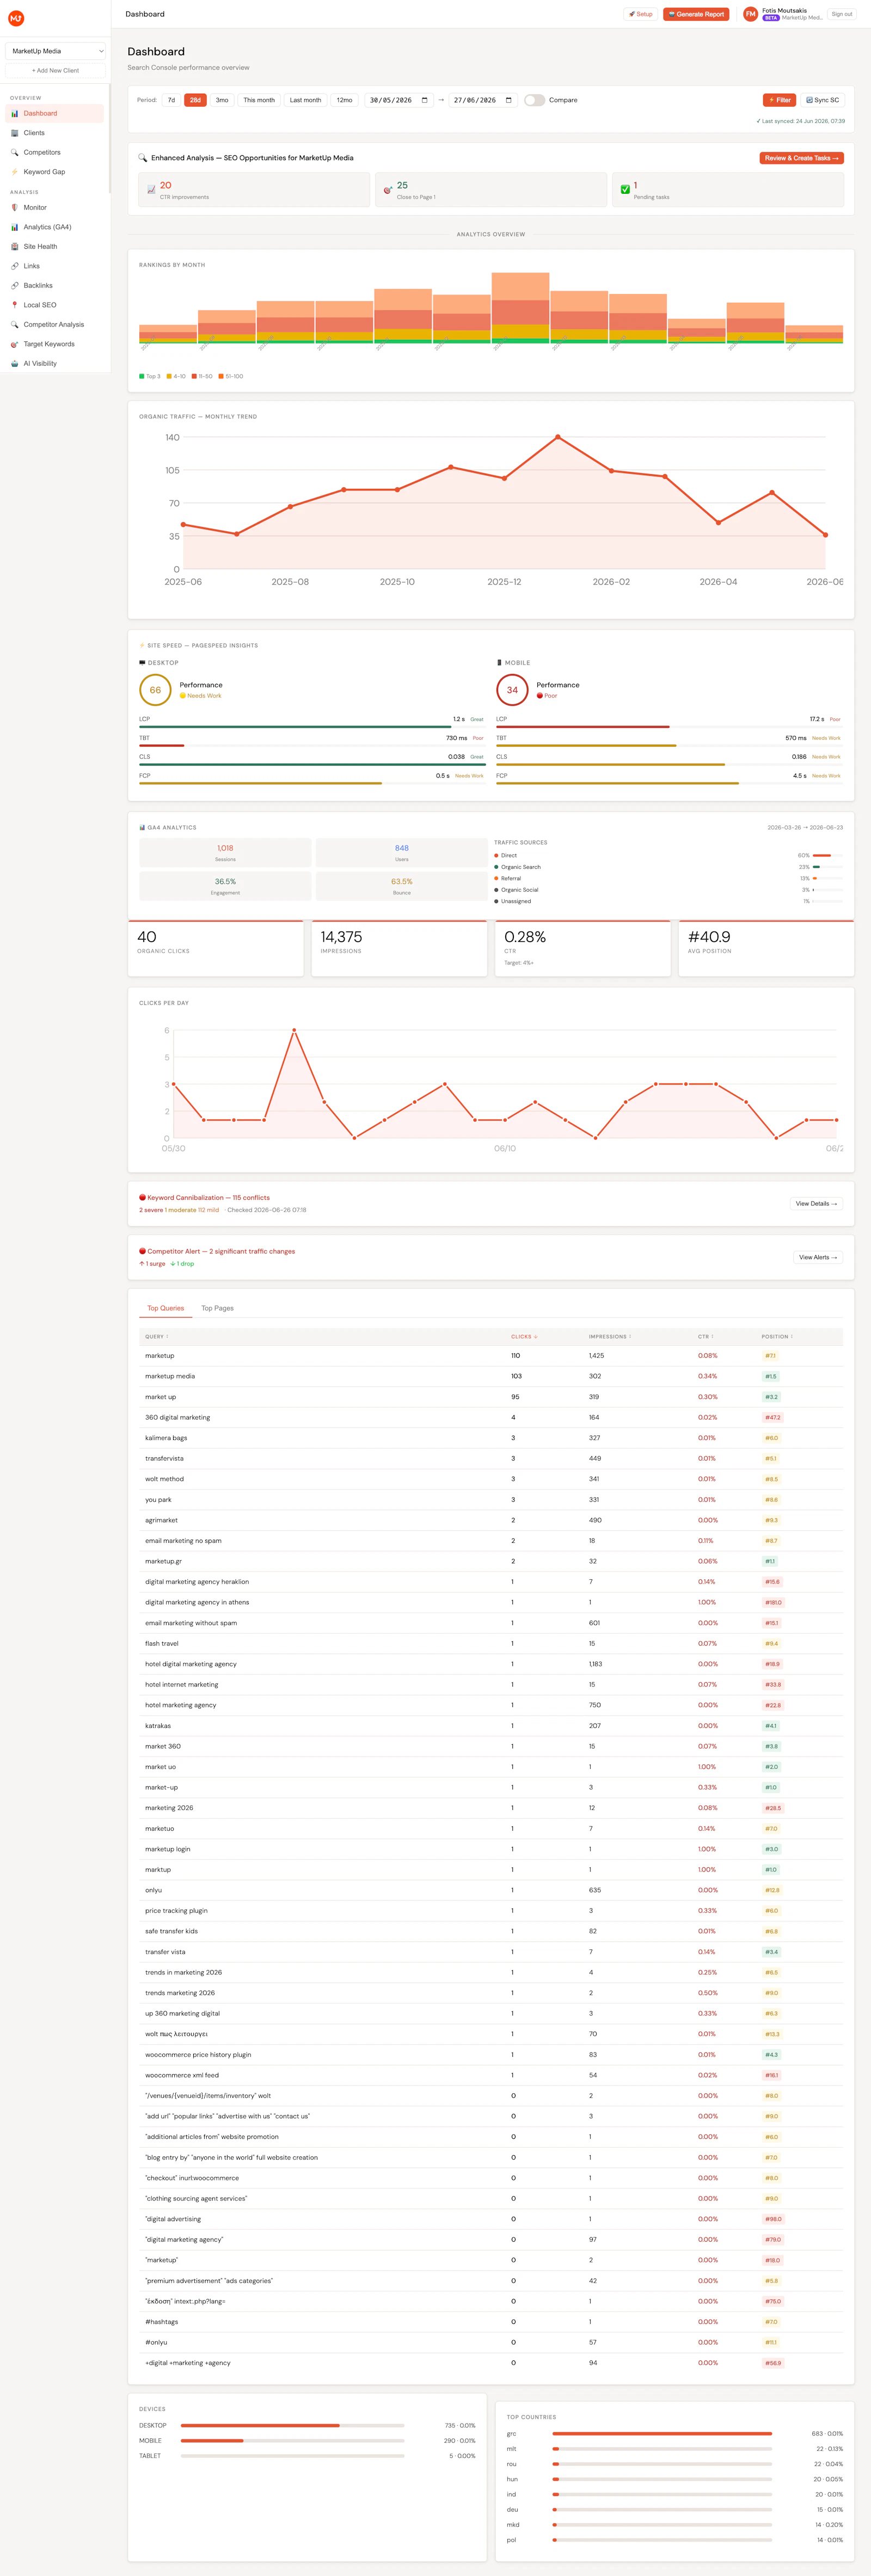
Task: Click the start date field 30/05/2026
Action: pyautogui.click(x=399, y=100)
